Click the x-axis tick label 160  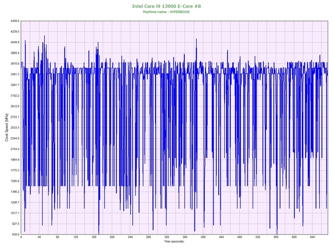(x=94, y=237)
